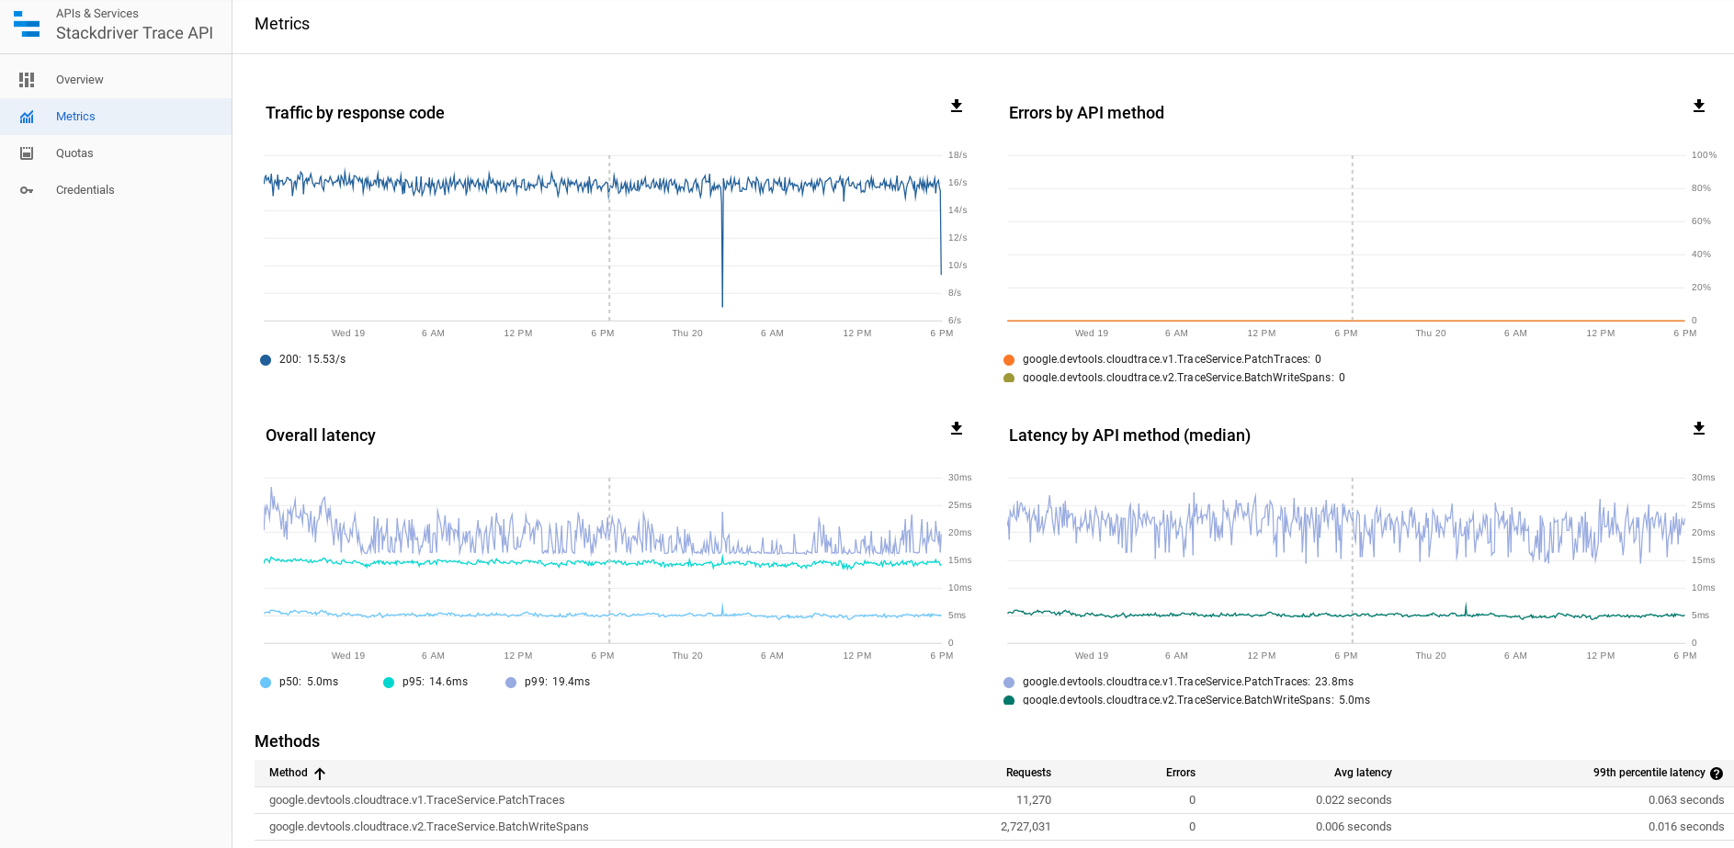Image resolution: width=1734 pixels, height=848 pixels.
Task: Open the Overview page
Action: tap(116, 80)
